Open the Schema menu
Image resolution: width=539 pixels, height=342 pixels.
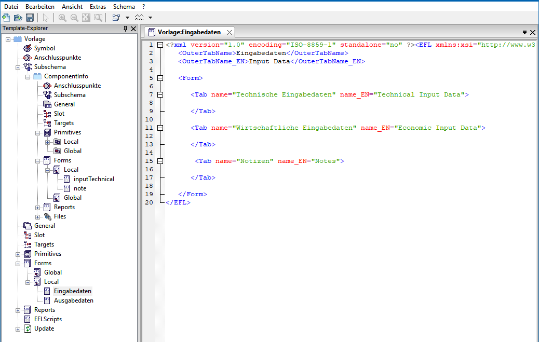(124, 7)
